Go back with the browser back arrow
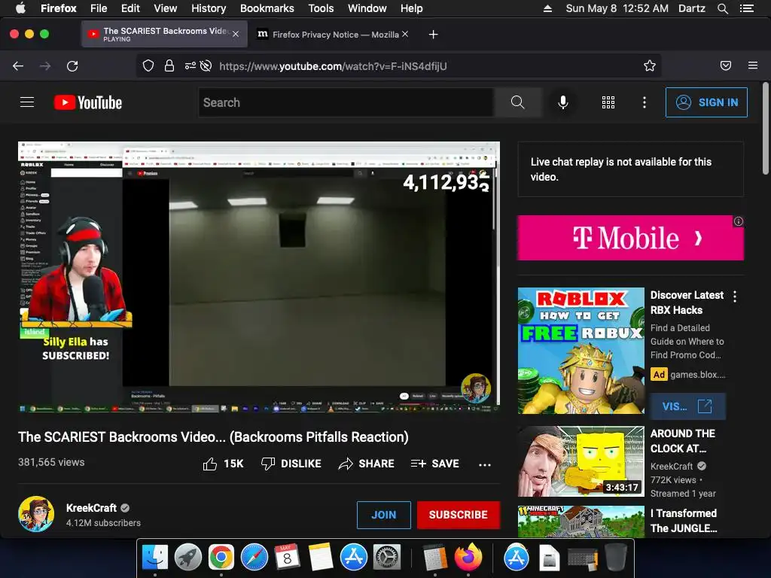Image resolution: width=771 pixels, height=578 pixels. [18, 66]
